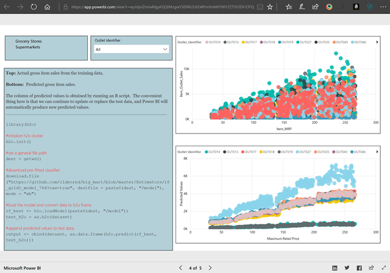Add page to favorites star
Screen dimensions: 390x273
point(270,7)
